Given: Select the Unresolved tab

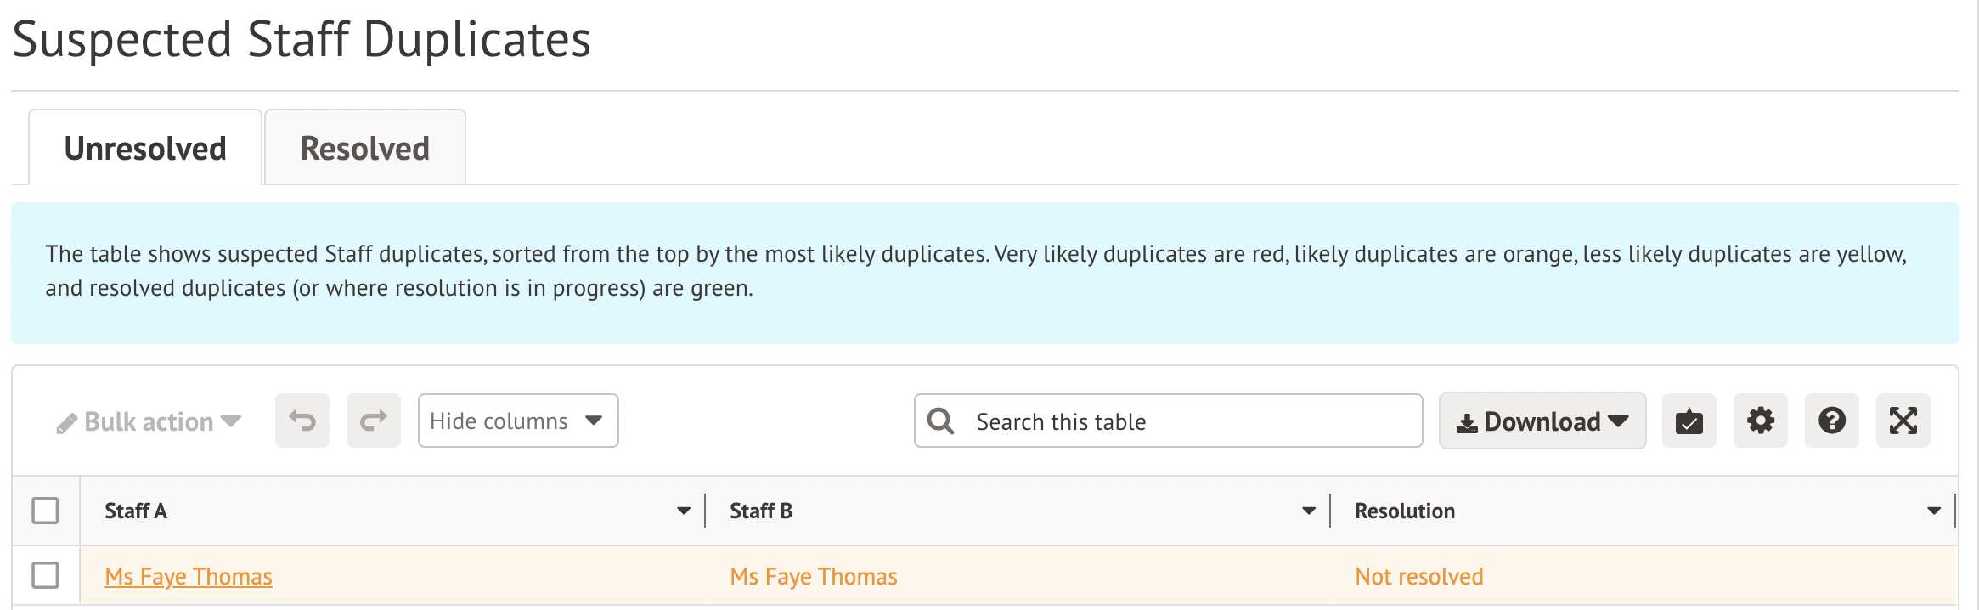Looking at the screenshot, I should point(145,149).
